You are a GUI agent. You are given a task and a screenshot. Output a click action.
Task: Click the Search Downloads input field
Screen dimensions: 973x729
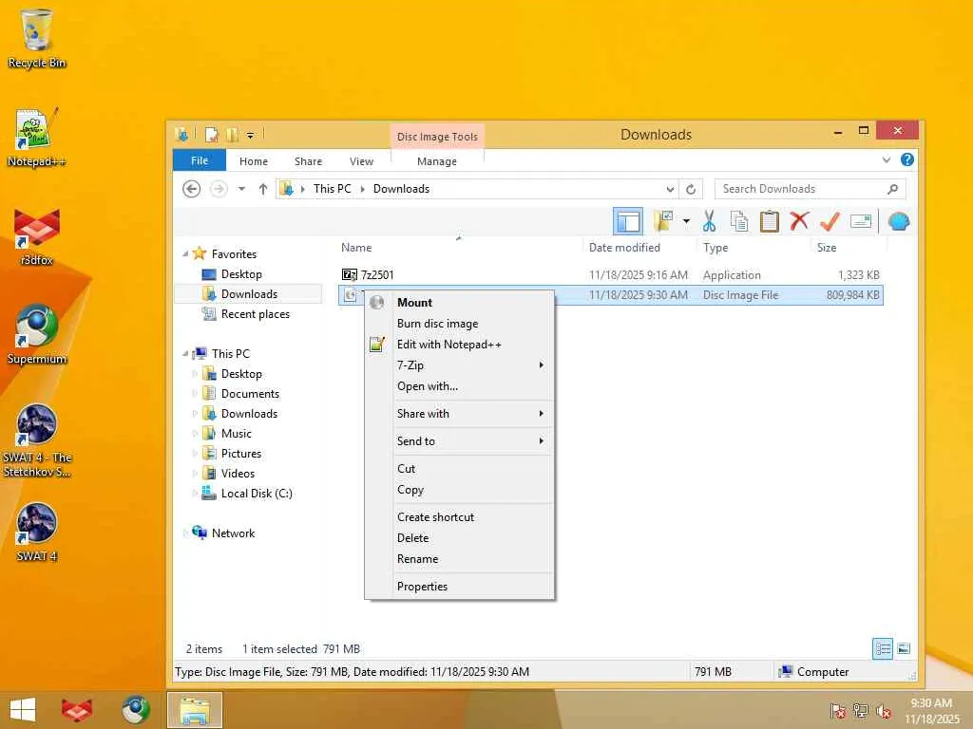coord(810,189)
